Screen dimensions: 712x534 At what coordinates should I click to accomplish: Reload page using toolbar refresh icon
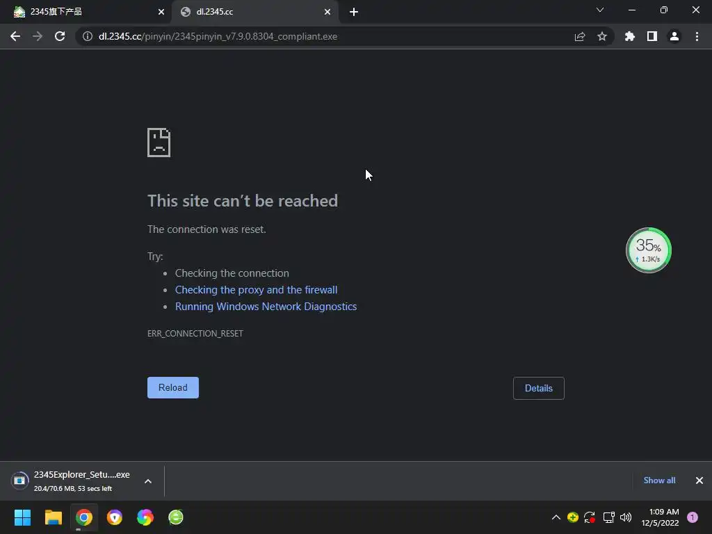pos(60,36)
